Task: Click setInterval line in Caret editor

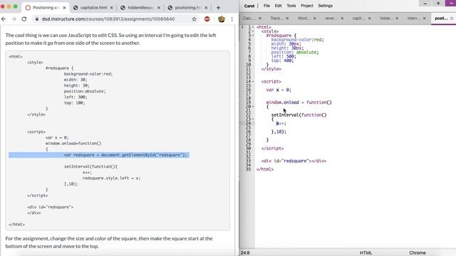Action: pos(299,115)
